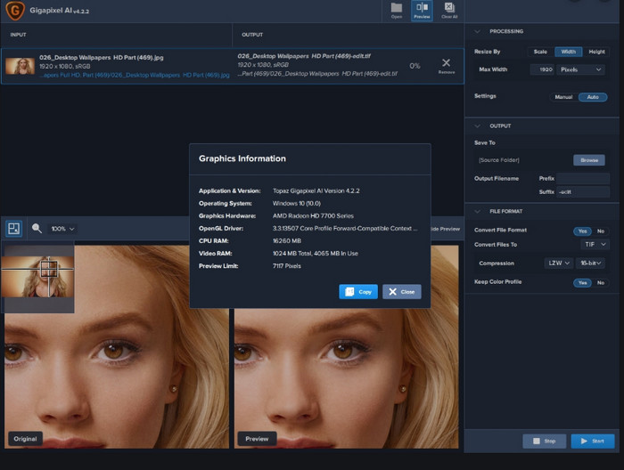Click the Clear All icon
Screen dimensions: 624x470
pos(448,10)
